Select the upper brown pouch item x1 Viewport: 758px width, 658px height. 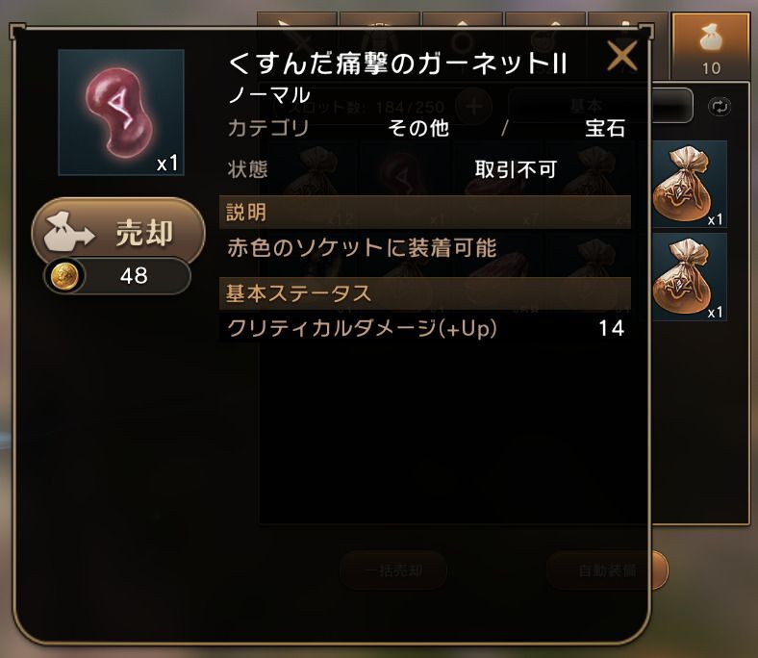[x=690, y=184]
